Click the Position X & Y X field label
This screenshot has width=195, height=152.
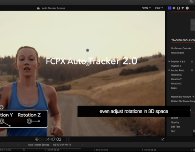(192, 62)
